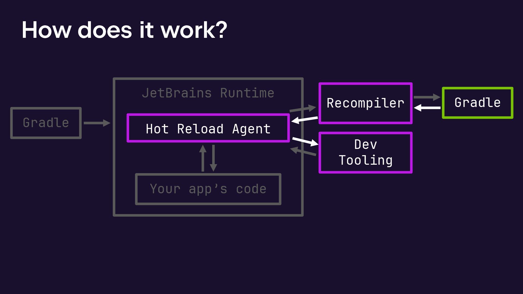523x294 pixels.
Task: Click the JetBrains Runtime label
Action: pos(208,93)
